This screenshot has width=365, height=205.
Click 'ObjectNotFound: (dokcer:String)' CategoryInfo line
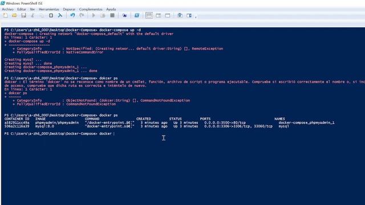102,100
